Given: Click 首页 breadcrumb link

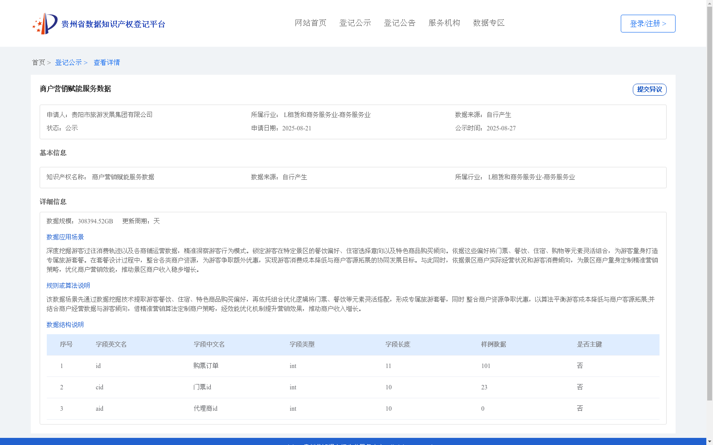Looking at the screenshot, I should click(38, 63).
